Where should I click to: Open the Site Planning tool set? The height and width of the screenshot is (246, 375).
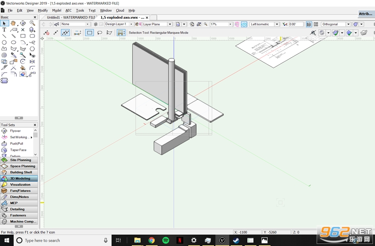click(x=19, y=160)
